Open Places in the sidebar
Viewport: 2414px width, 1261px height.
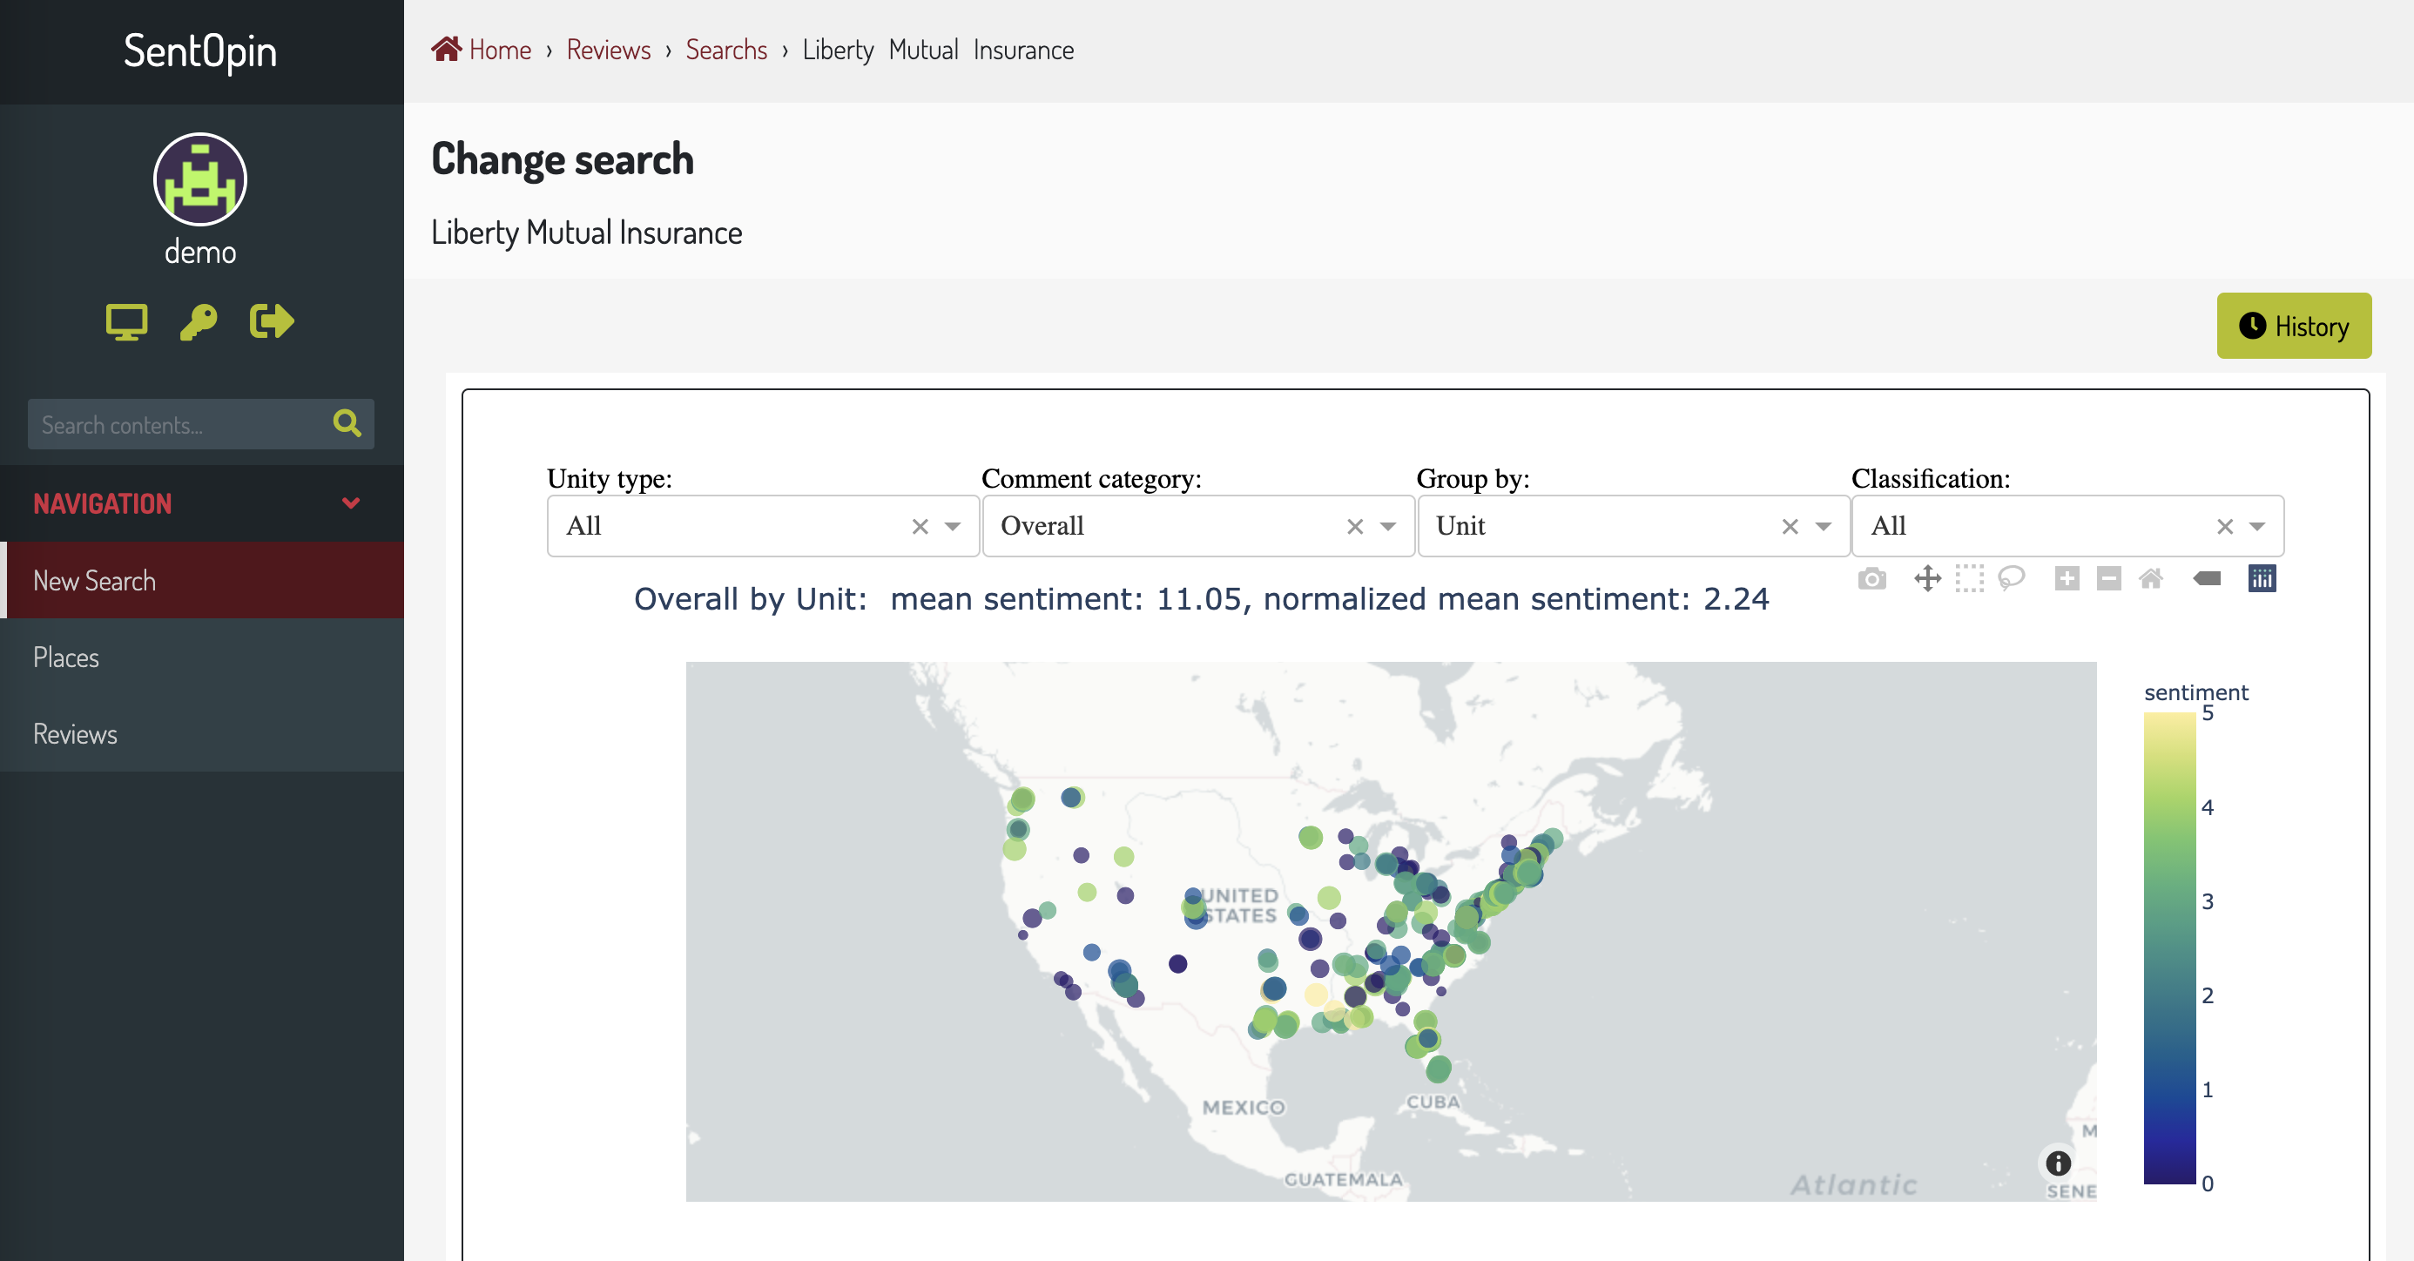click(65, 657)
